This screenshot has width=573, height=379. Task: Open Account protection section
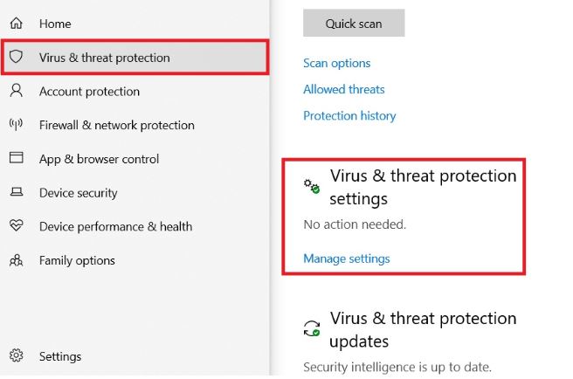(89, 92)
